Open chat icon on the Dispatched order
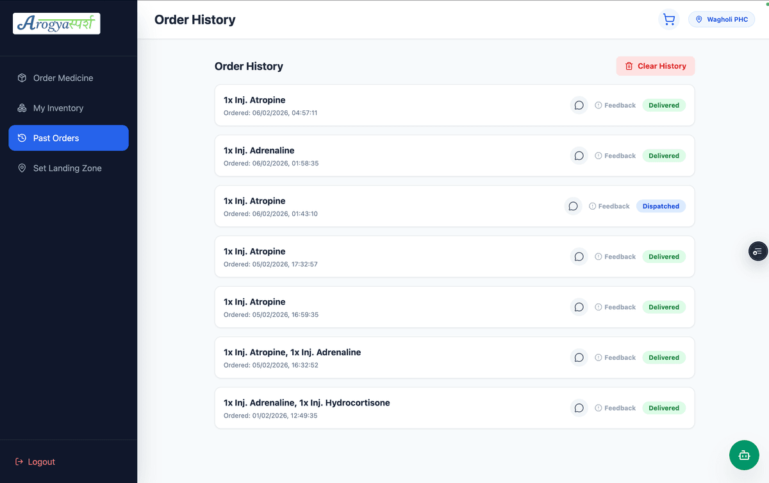Image resolution: width=769 pixels, height=483 pixels. [573, 207]
